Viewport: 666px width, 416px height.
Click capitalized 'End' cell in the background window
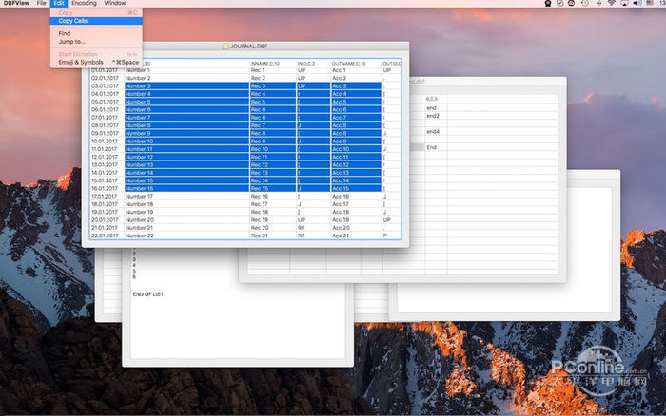coord(436,147)
